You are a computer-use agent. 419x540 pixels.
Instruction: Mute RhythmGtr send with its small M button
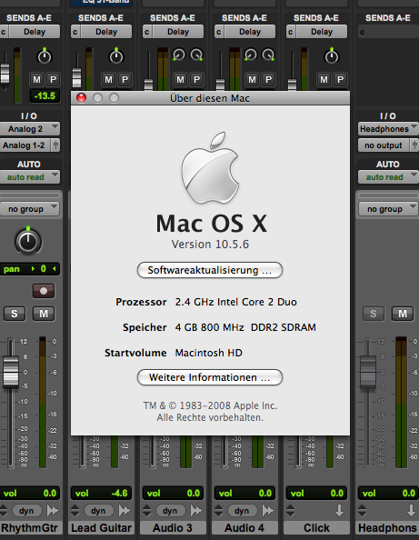36,80
